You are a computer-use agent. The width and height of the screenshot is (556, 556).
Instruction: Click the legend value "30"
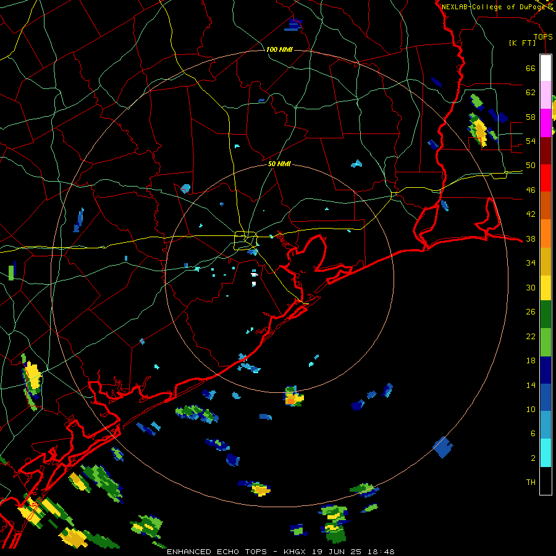coord(531,287)
